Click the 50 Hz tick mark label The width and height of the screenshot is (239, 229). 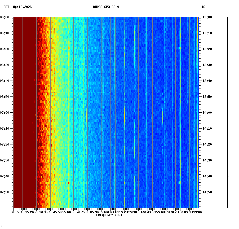59,212
